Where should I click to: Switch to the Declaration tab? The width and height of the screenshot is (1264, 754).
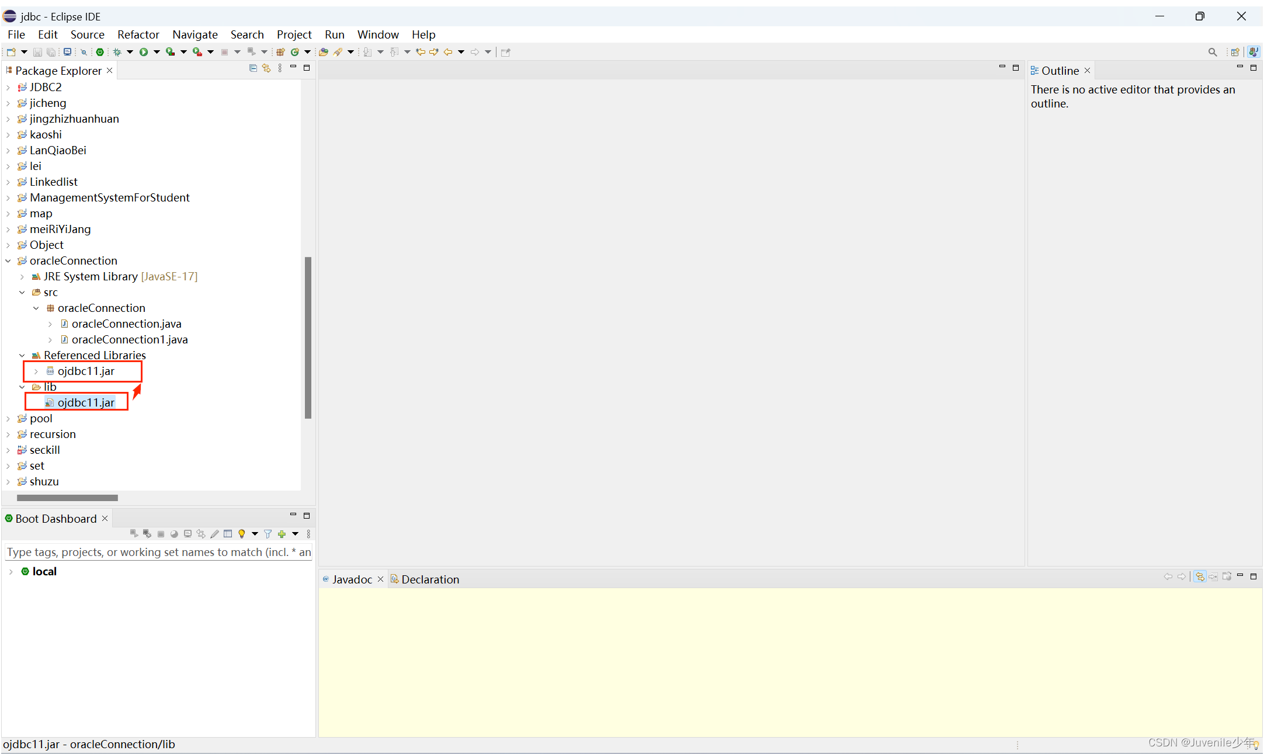(x=430, y=579)
